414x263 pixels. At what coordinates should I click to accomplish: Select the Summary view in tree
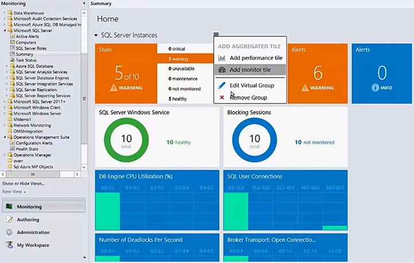(24, 54)
